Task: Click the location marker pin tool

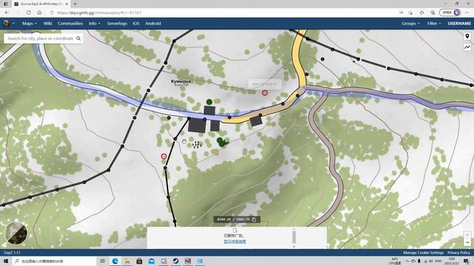Action: point(467,36)
